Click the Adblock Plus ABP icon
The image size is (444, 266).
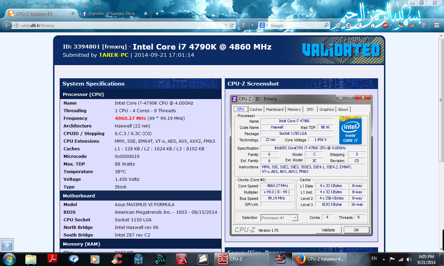[x=385, y=25]
